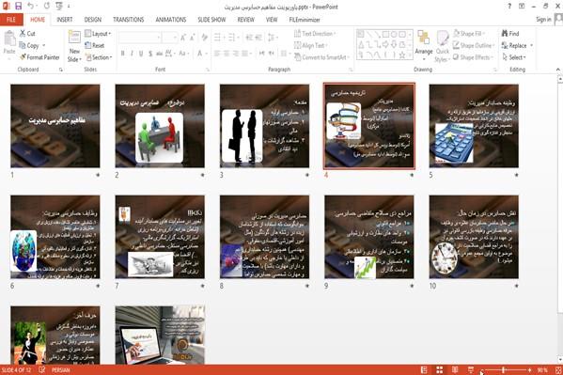Screen dimensions: 563x375
Task: Select slide 7 thumbnail
Action: point(160,237)
